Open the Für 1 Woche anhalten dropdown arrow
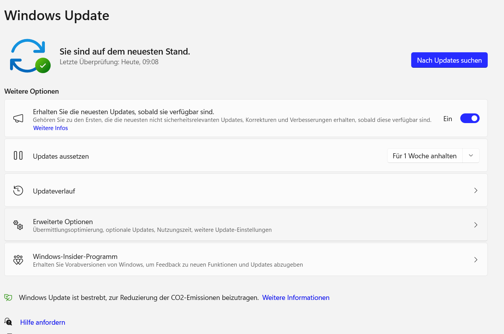Image resolution: width=504 pixels, height=334 pixels. coord(471,156)
